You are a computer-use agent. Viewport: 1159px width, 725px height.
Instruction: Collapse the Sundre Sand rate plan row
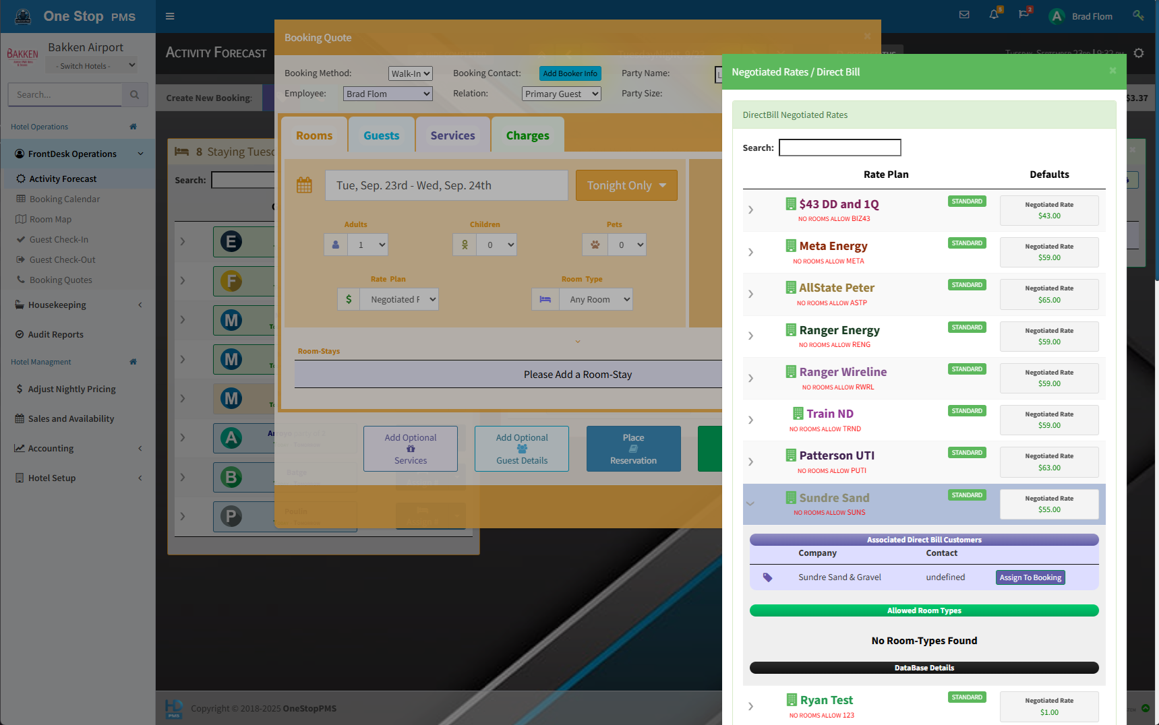pyautogui.click(x=750, y=503)
